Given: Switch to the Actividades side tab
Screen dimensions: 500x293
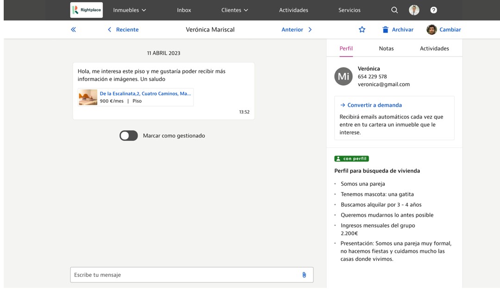Looking at the screenshot, I should [434, 49].
